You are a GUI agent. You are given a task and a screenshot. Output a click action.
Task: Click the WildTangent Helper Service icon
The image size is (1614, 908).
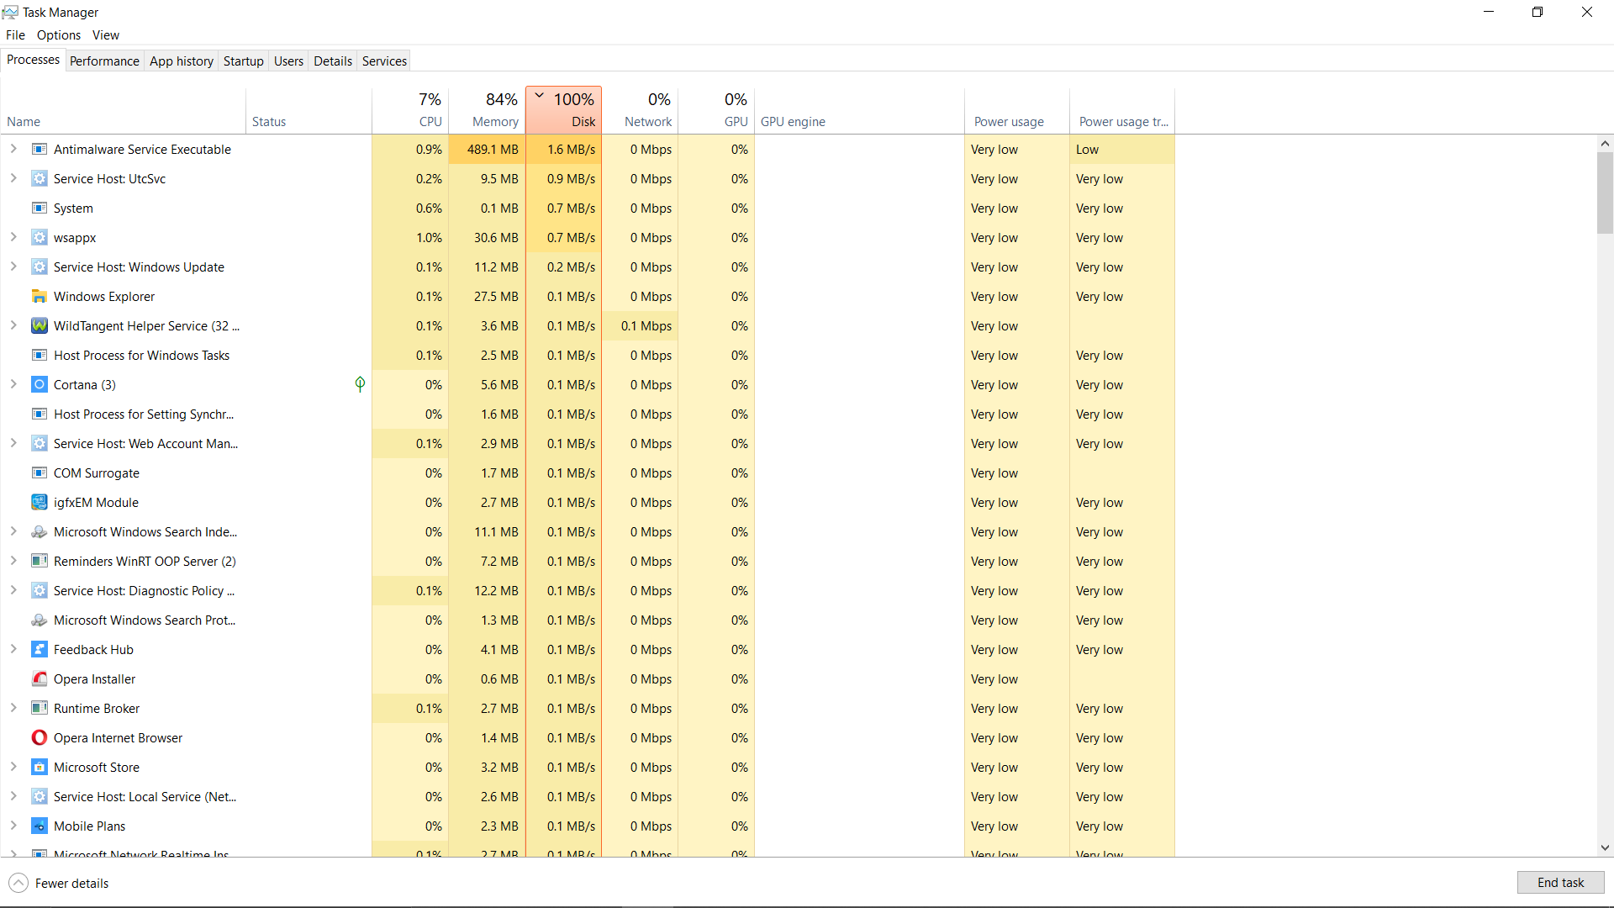point(40,326)
